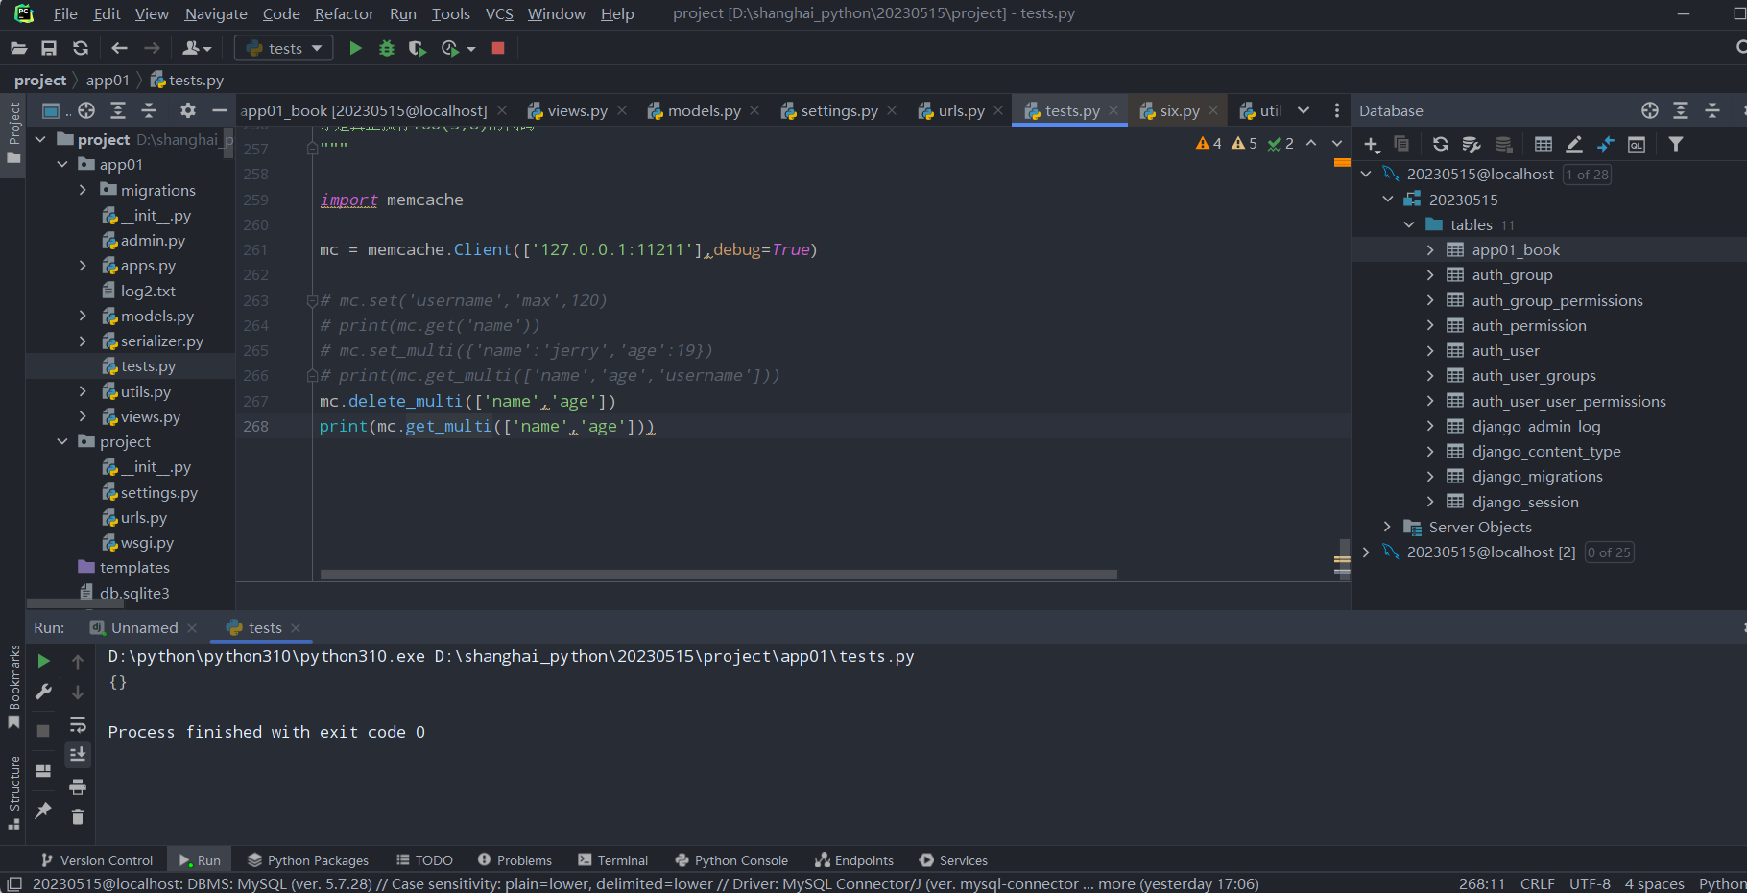Click the orange warning stripe marker
1747x893 pixels.
click(1342, 163)
